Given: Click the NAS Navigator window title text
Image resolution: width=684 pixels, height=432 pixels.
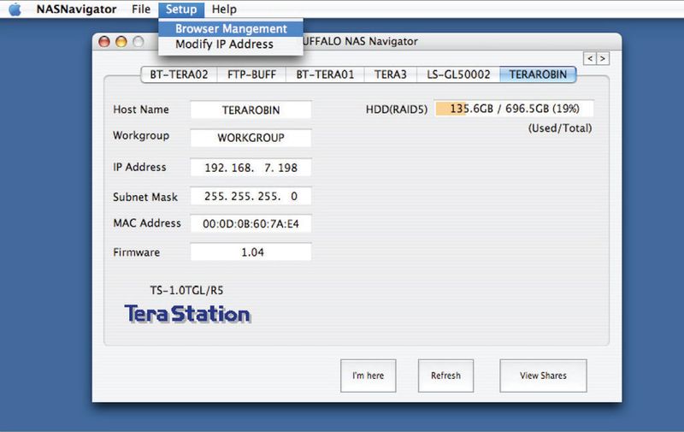Looking at the screenshot, I should click(360, 41).
